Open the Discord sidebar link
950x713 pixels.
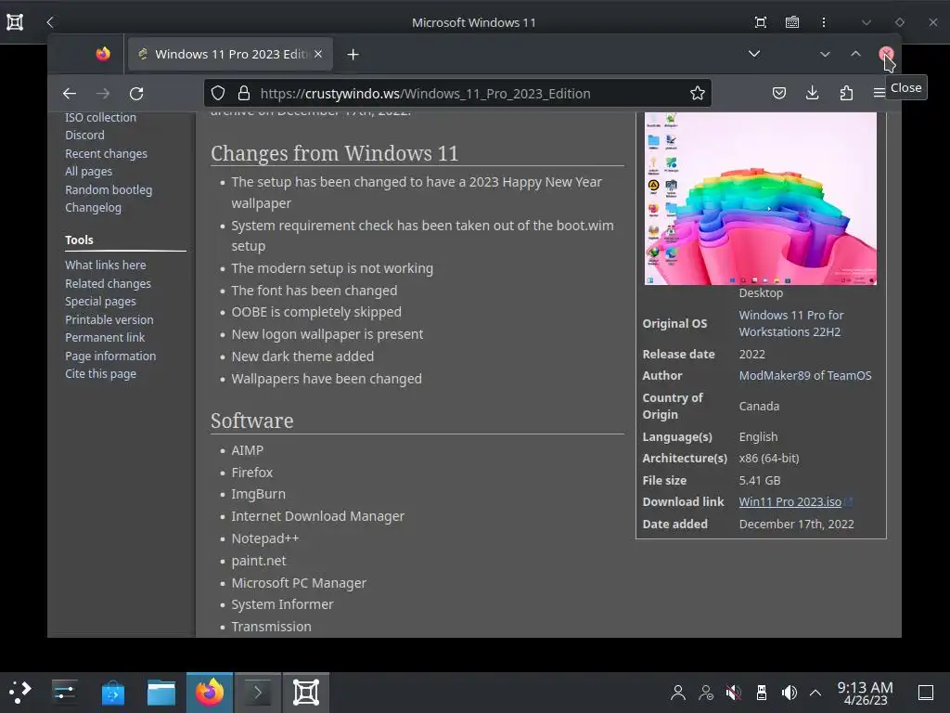[x=84, y=136]
